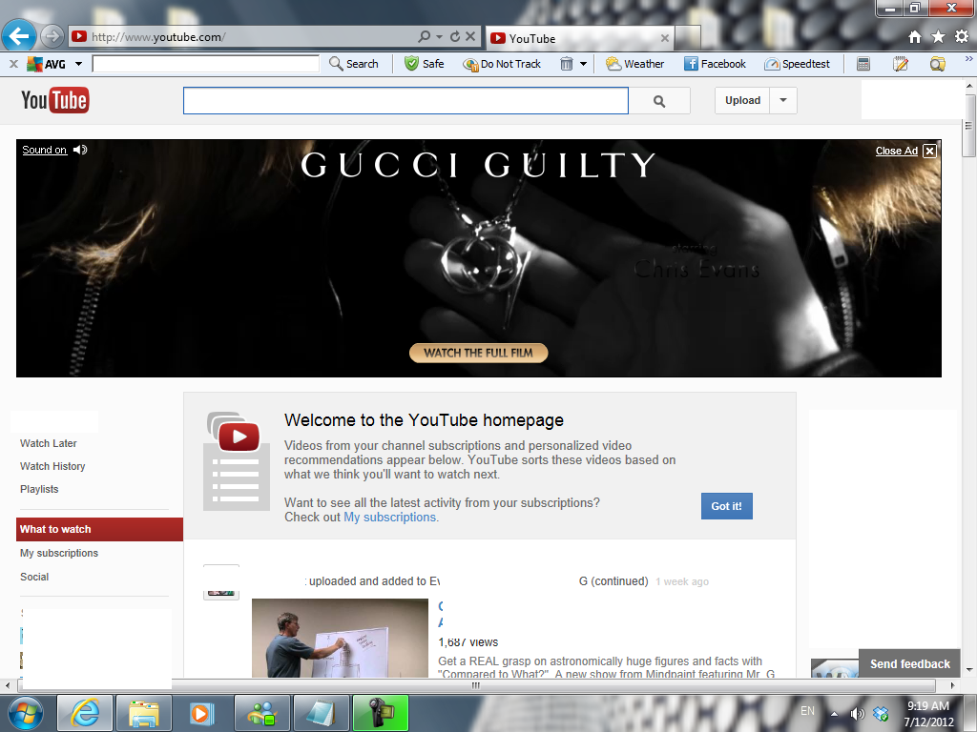Go back using the browser back arrow
Viewport: 977px width, 732px height.
pos(19,37)
